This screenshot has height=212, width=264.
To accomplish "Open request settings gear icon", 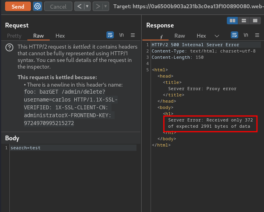I will [x=38, y=6].
